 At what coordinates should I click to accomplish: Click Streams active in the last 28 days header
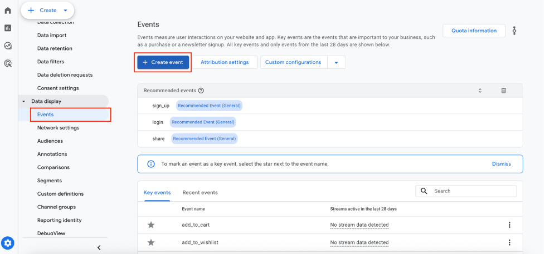[x=363, y=209]
